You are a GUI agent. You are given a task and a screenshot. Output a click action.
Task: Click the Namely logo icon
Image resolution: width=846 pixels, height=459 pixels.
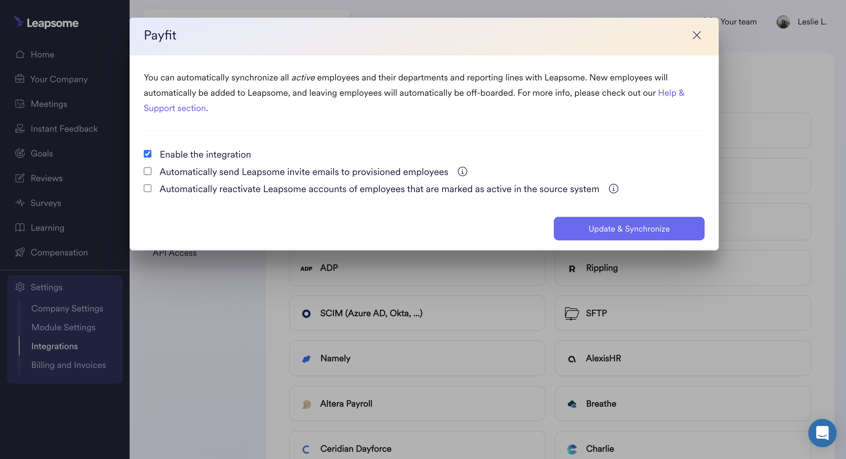pyautogui.click(x=306, y=359)
